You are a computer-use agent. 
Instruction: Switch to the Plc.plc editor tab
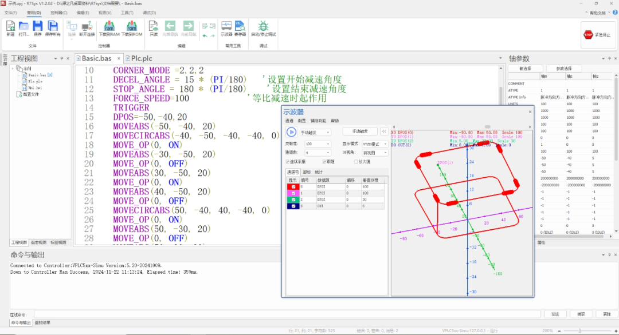point(139,58)
